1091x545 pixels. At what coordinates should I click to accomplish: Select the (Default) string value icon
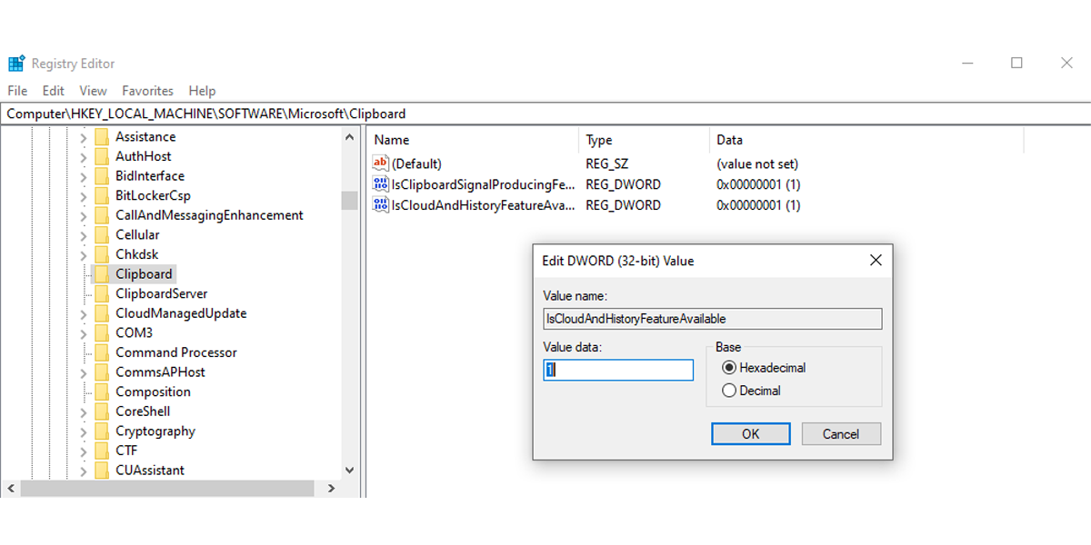coord(381,163)
